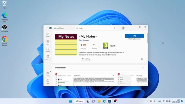Click the Microsoft Store logo icon in title bar
The height and width of the screenshot is (104, 185).
click(x=51, y=28)
